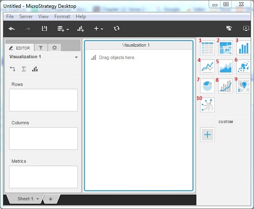Expand the plus insert dropdown in toolbar
254x209 pixels.
point(99,28)
